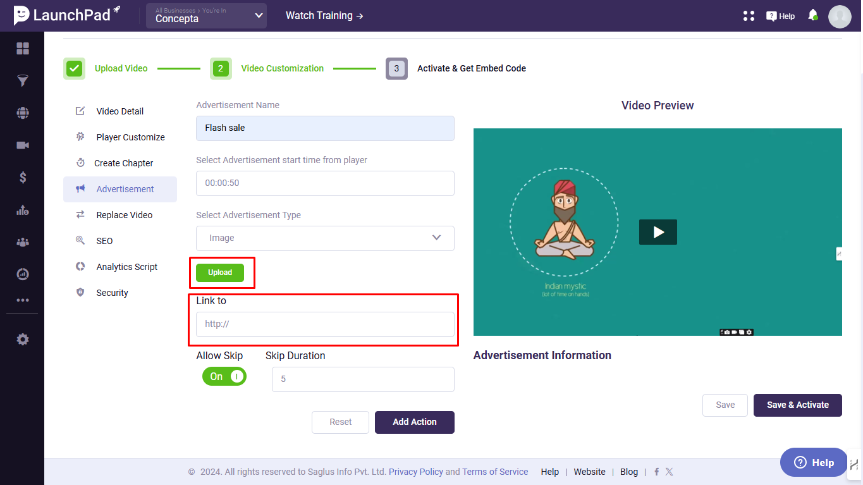Open the people group icon in sidebar
The image size is (863, 485).
[23, 242]
